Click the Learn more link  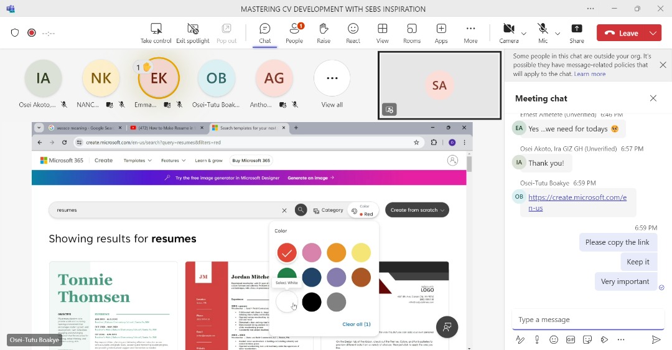[x=589, y=74]
